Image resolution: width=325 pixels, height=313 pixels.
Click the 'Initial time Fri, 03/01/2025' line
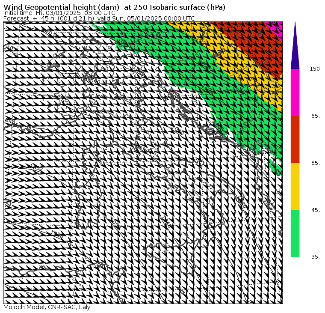coord(59,13)
